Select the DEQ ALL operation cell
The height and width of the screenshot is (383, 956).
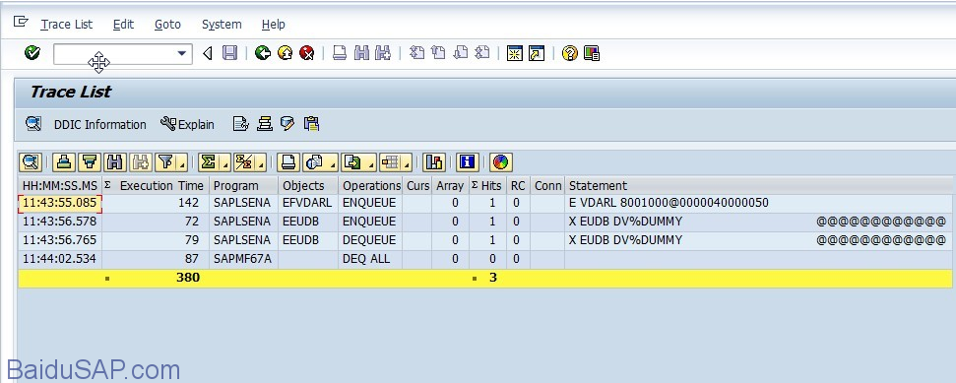(x=371, y=259)
